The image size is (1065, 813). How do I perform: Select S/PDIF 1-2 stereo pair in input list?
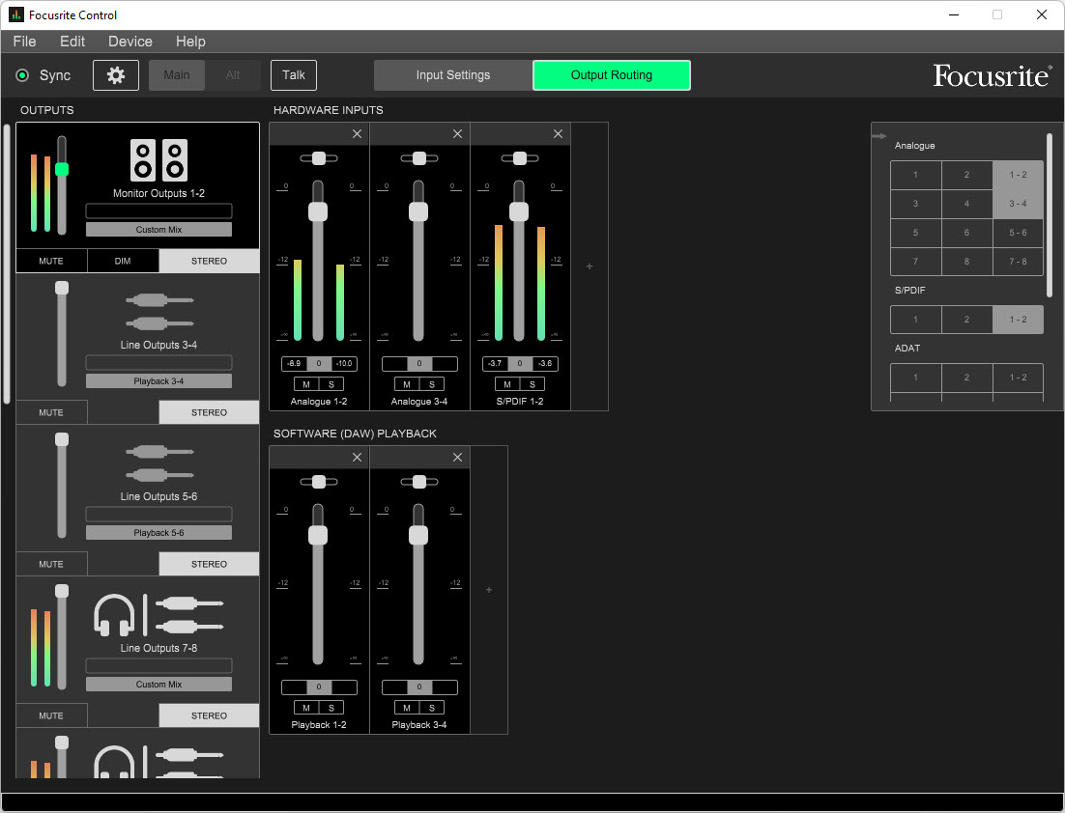click(x=1018, y=320)
